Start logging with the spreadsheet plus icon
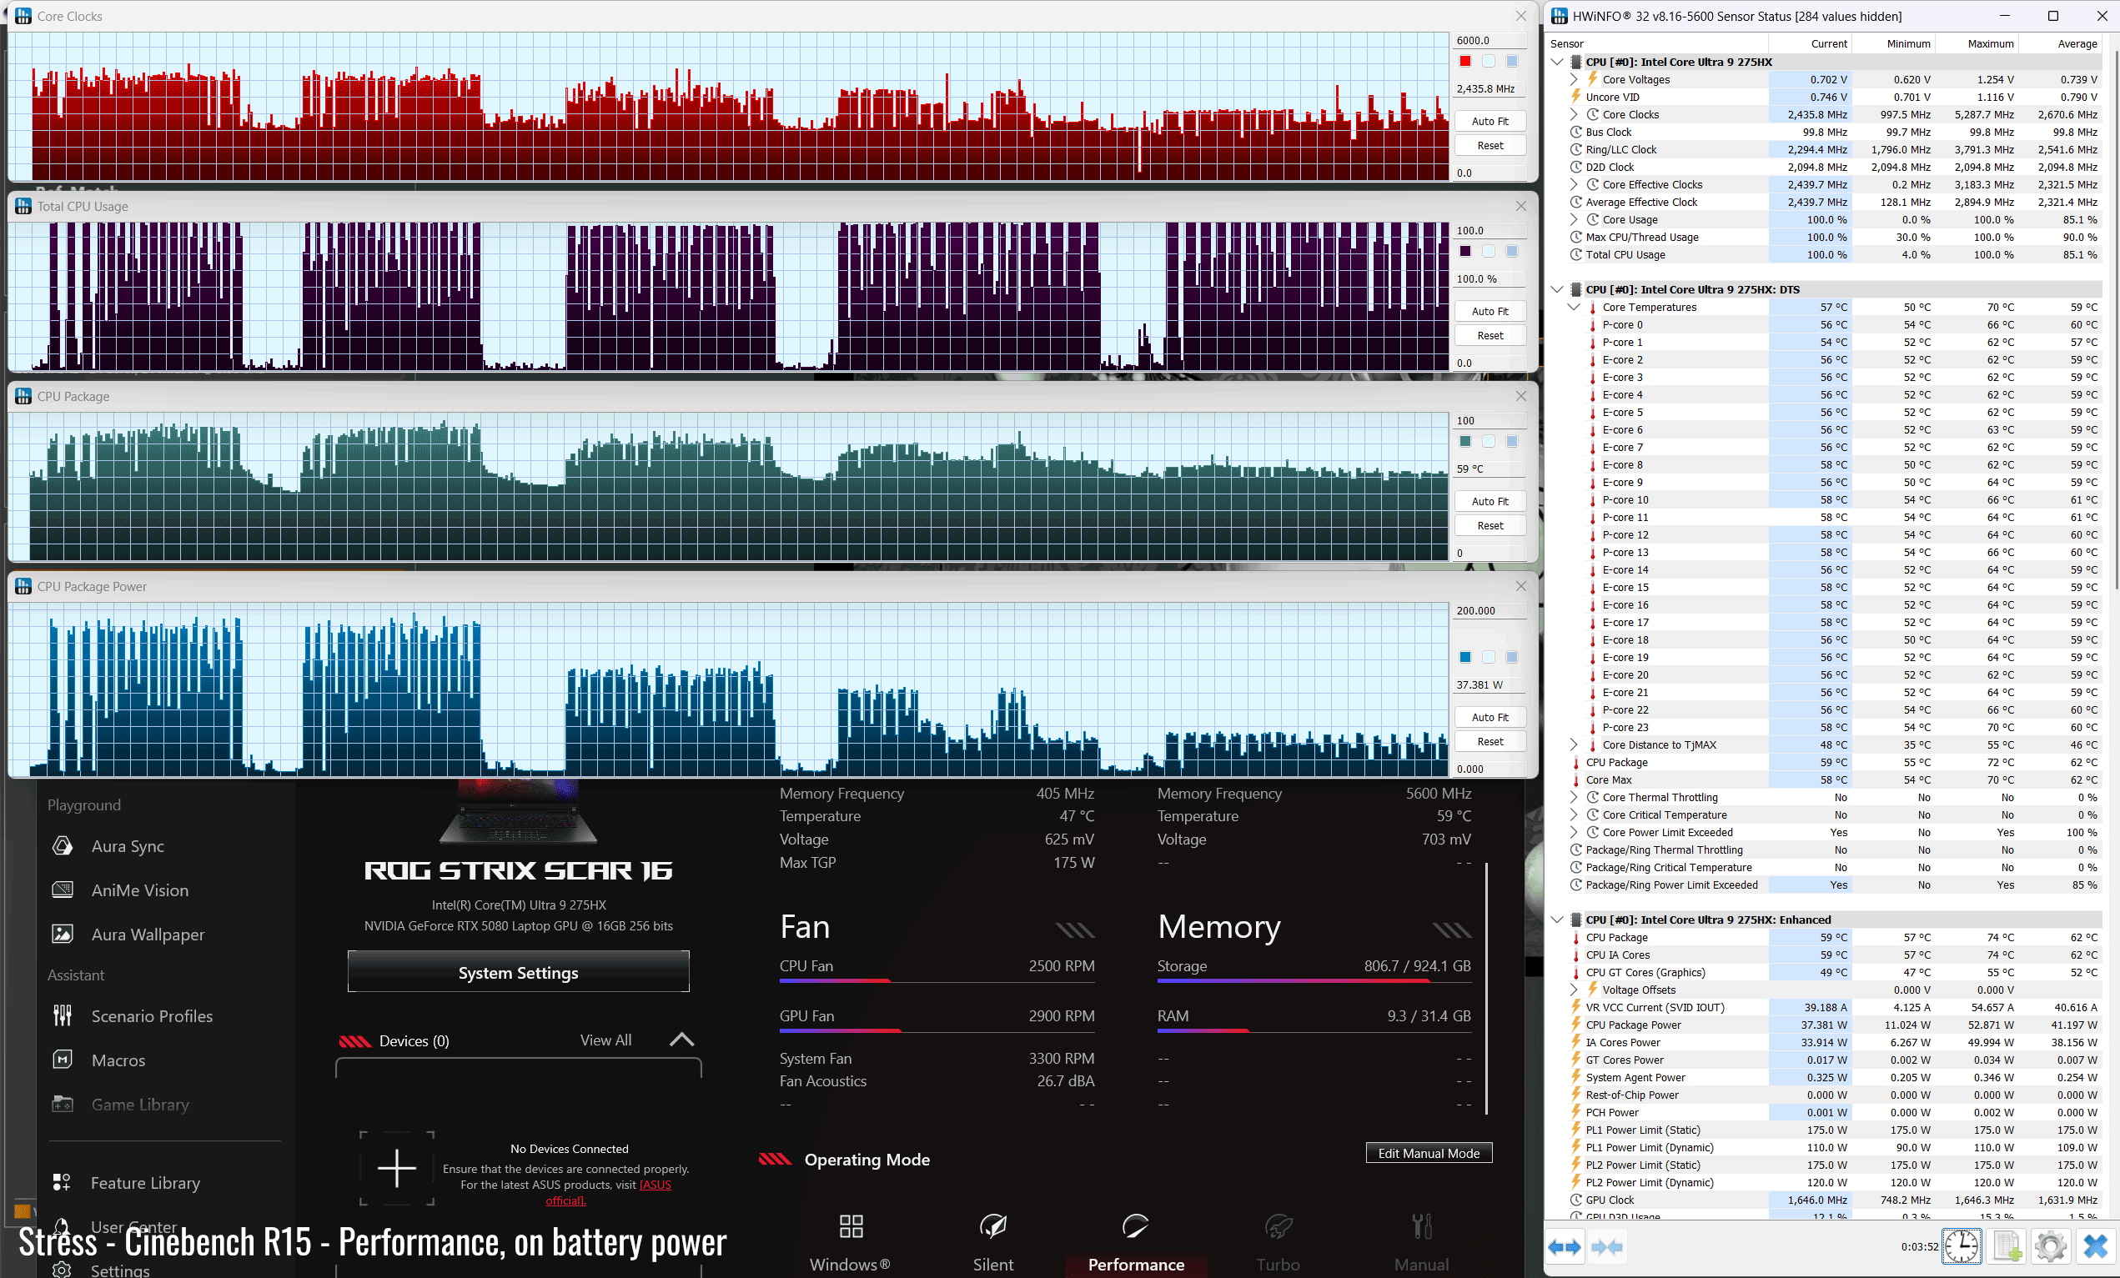The width and height of the screenshot is (2120, 1278). coord(2007,1247)
